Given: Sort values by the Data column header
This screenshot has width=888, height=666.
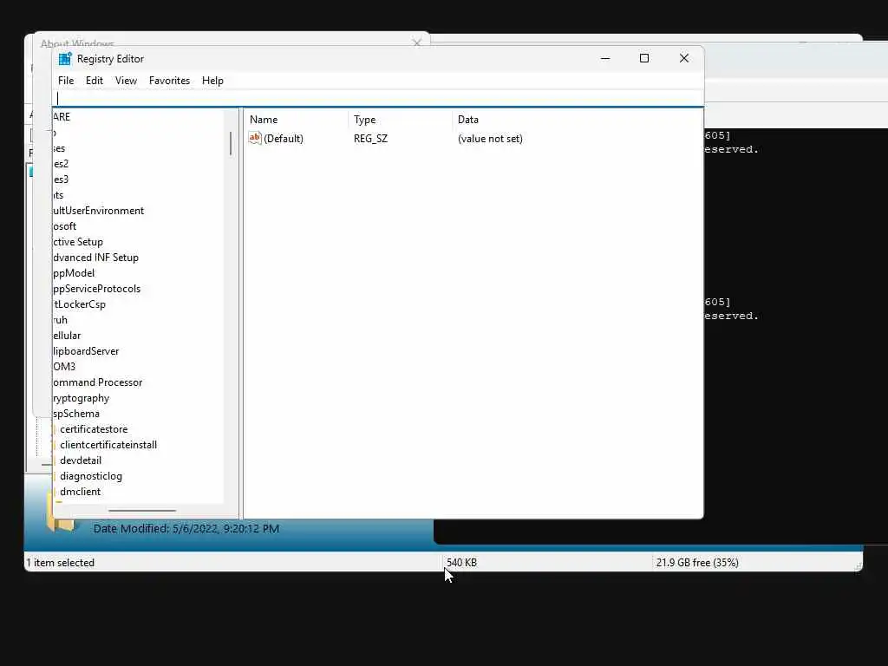Looking at the screenshot, I should tap(467, 120).
